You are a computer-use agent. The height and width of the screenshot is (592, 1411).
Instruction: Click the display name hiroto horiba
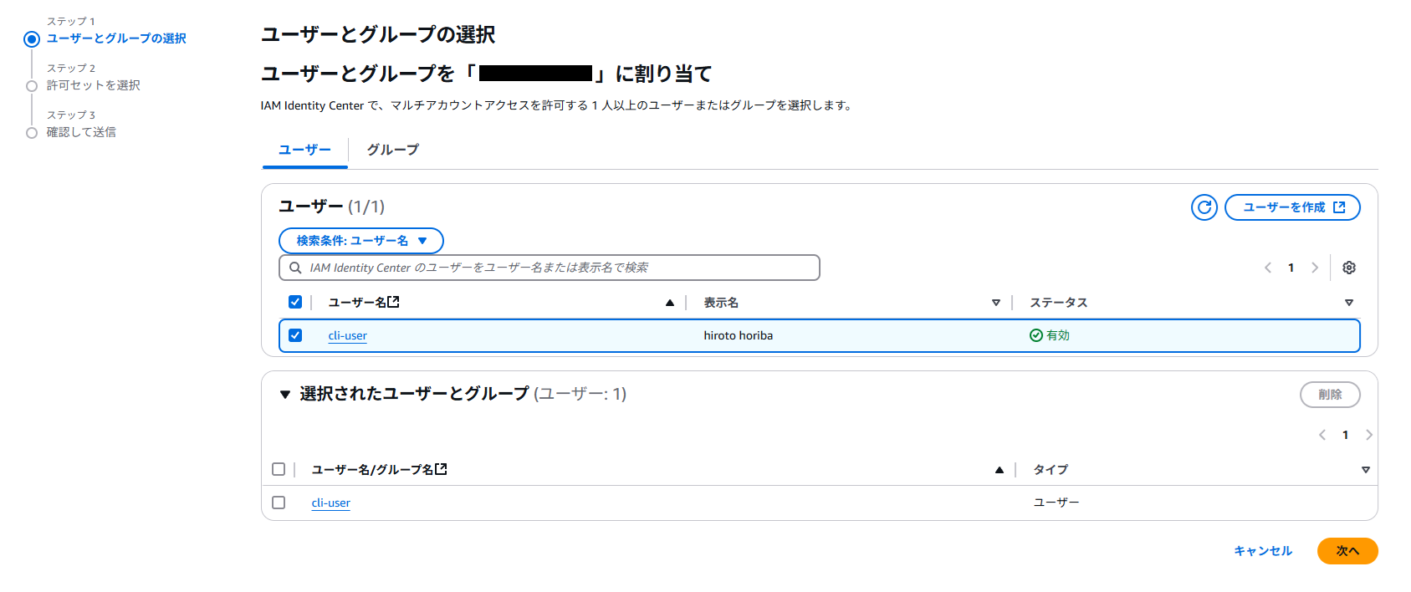(x=738, y=335)
